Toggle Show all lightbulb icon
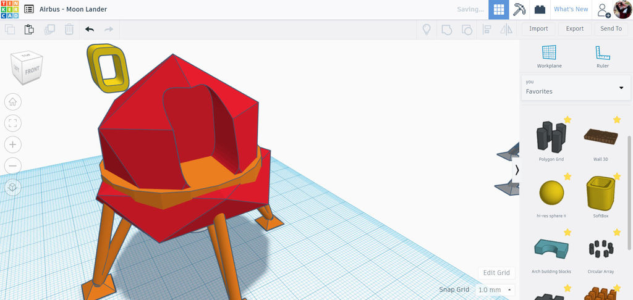The image size is (633, 300). 427,29
